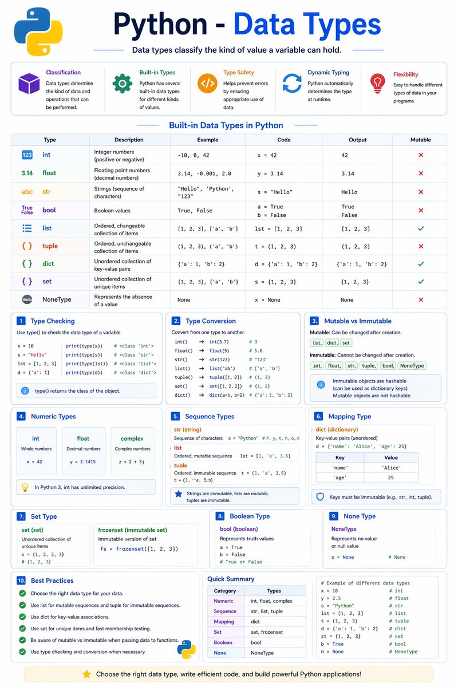Viewport: 458px width, 687px height.
Task: Click the 'bool (boolean)' heading in Boolean Type
Action: tap(239, 529)
